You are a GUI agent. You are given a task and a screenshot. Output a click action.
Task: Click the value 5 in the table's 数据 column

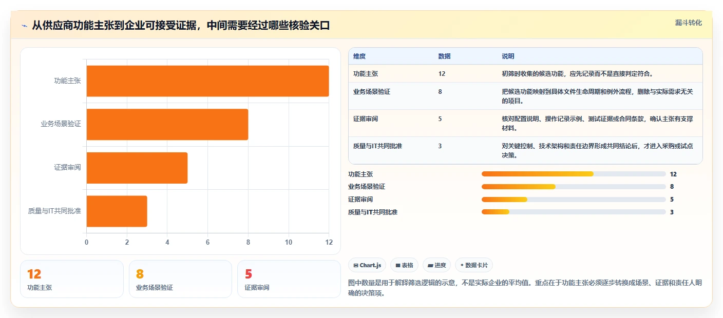(x=440, y=118)
